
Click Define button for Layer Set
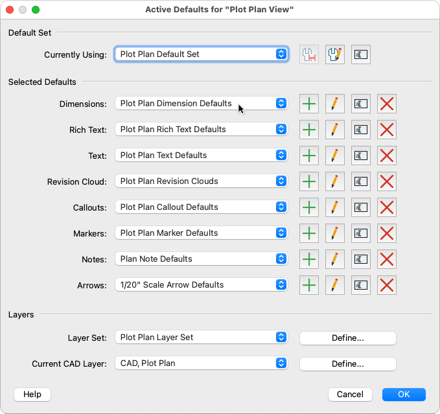point(348,338)
